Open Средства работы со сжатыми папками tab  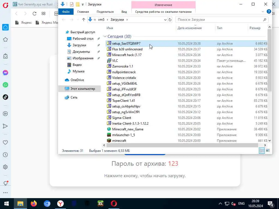[163, 11]
